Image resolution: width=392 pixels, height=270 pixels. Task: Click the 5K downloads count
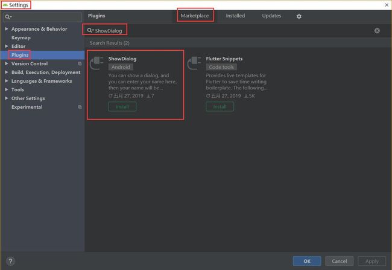point(250,95)
